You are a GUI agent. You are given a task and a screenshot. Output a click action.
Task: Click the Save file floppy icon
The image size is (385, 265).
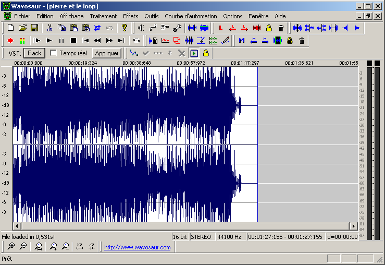click(x=34, y=28)
